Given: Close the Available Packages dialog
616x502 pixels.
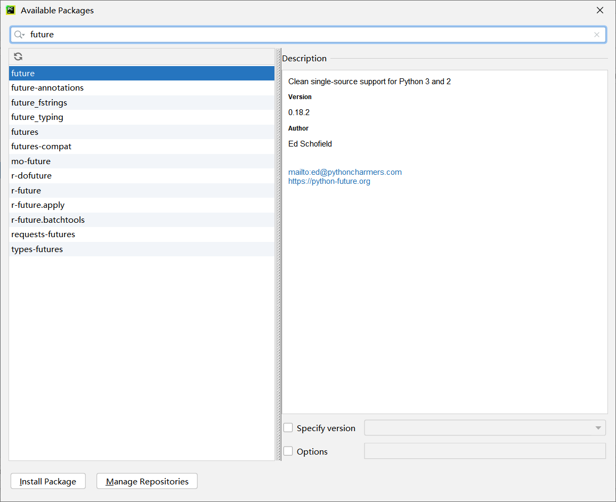Looking at the screenshot, I should (600, 10).
